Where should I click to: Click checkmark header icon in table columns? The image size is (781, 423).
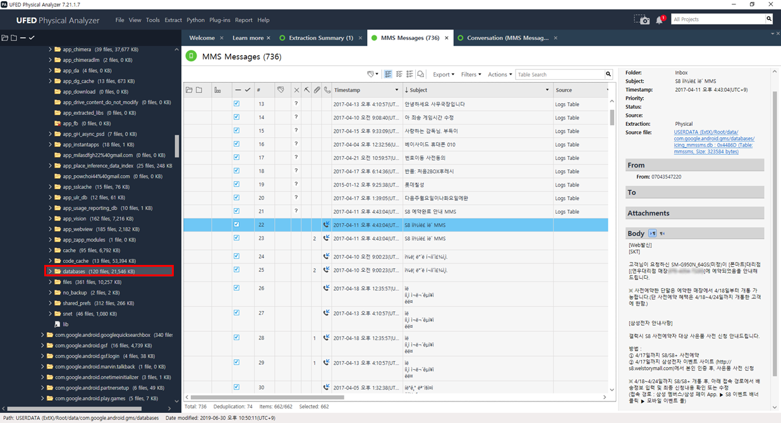[248, 90]
